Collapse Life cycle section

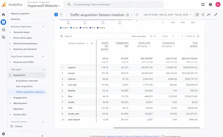[x=43, y=69]
